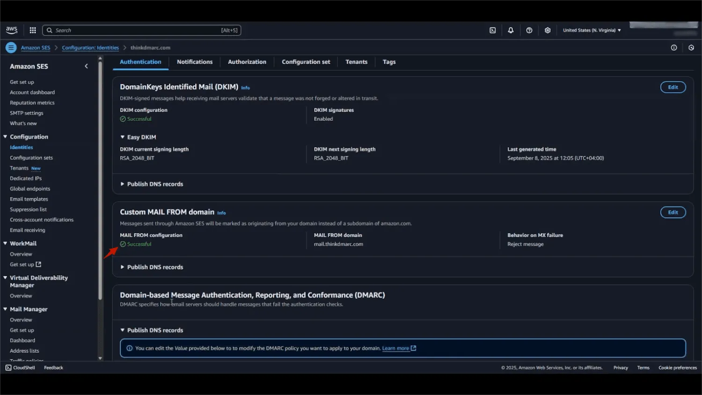Collapse Publish DNS records under DMARC
Viewport: 702px width, 395px height.
(152, 330)
